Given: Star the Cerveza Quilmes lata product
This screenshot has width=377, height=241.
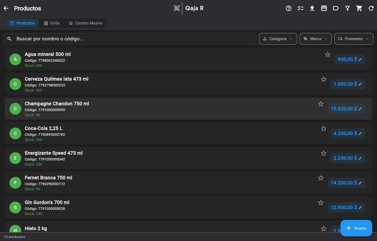Looking at the screenshot, I should tap(324, 79).
